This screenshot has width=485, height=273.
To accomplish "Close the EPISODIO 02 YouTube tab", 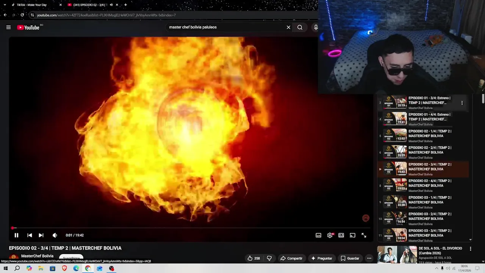I will (x=117, y=5).
